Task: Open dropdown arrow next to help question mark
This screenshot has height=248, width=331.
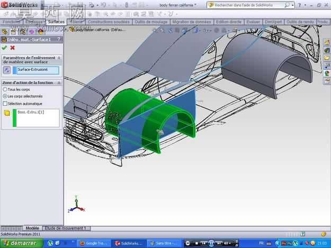Action: tap(305, 5)
